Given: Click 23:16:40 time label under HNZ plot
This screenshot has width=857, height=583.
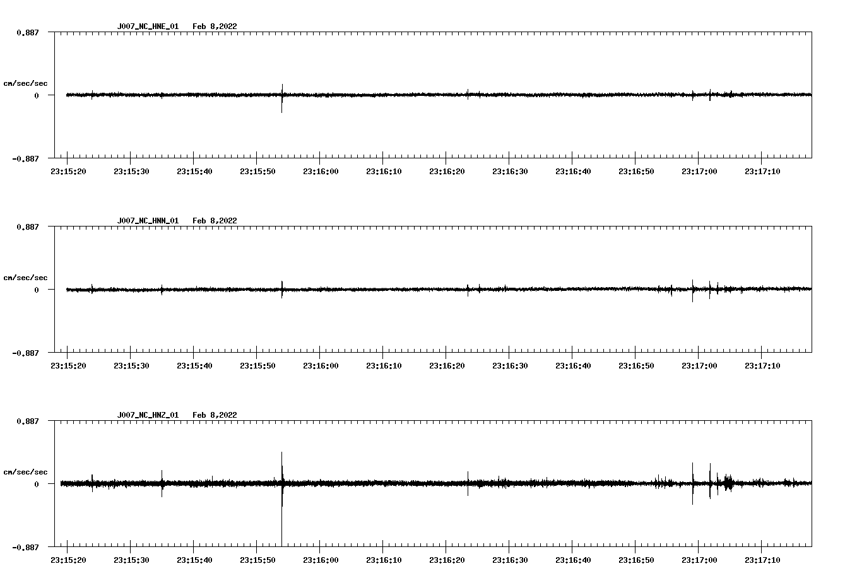Looking at the screenshot, I should pyautogui.click(x=573, y=560).
